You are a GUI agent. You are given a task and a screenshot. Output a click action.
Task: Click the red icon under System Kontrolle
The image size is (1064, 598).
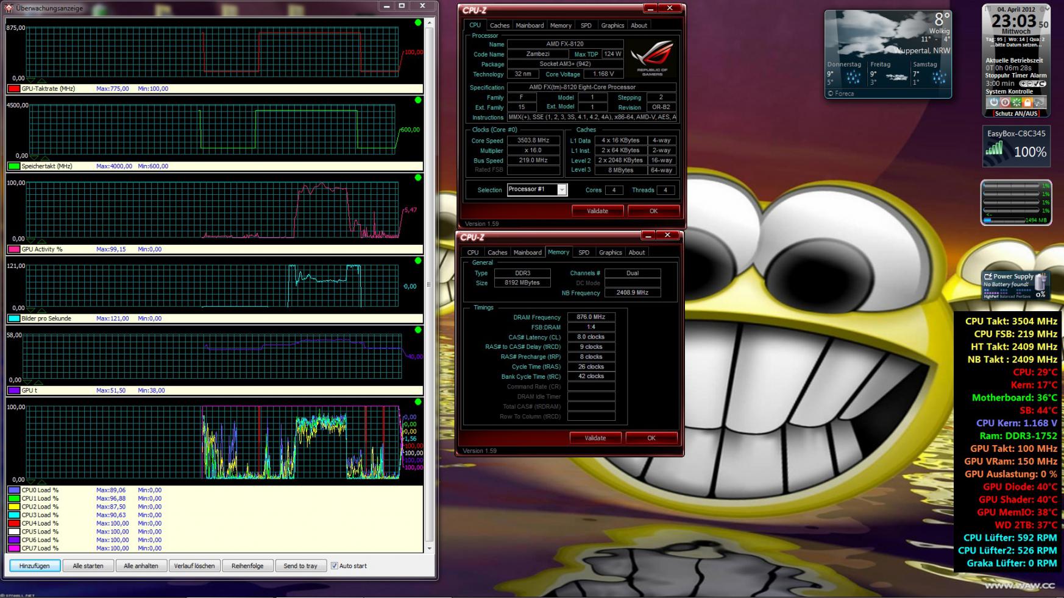[x=1005, y=102]
